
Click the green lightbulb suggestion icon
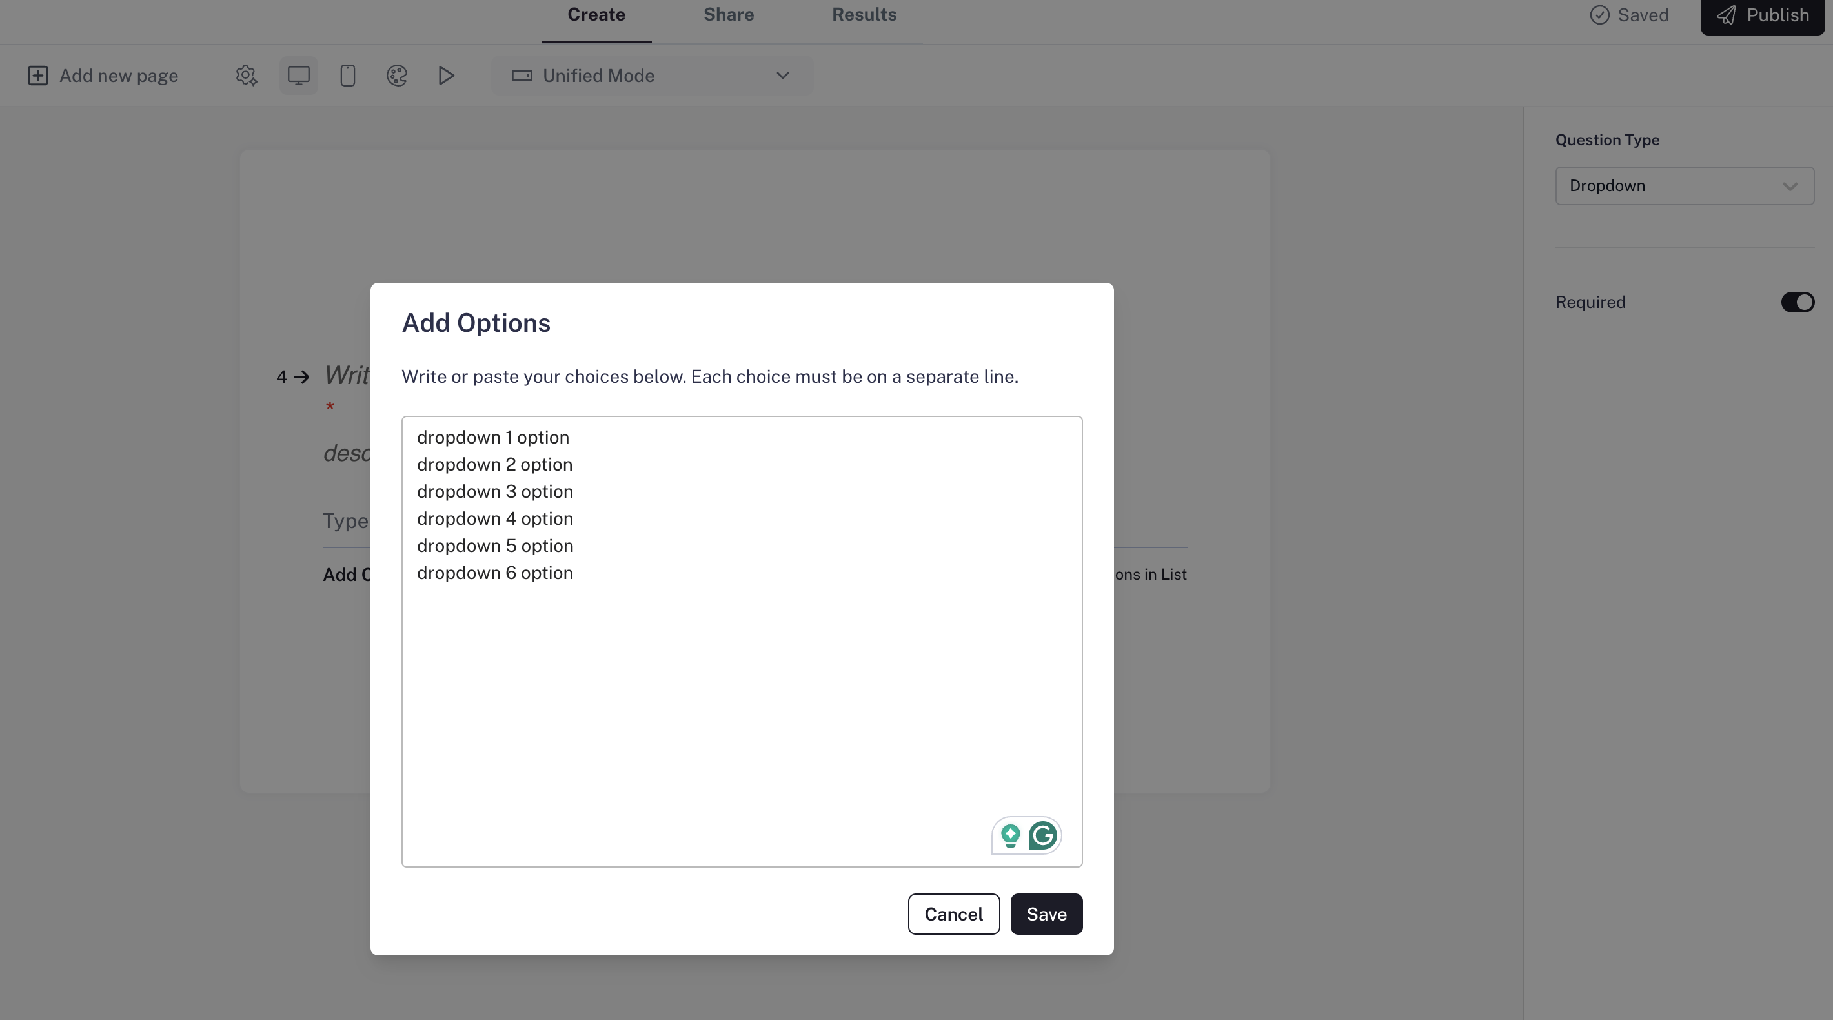pyautogui.click(x=1009, y=835)
